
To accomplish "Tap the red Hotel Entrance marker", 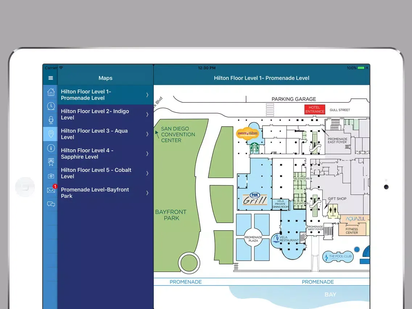I will tap(314, 109).
